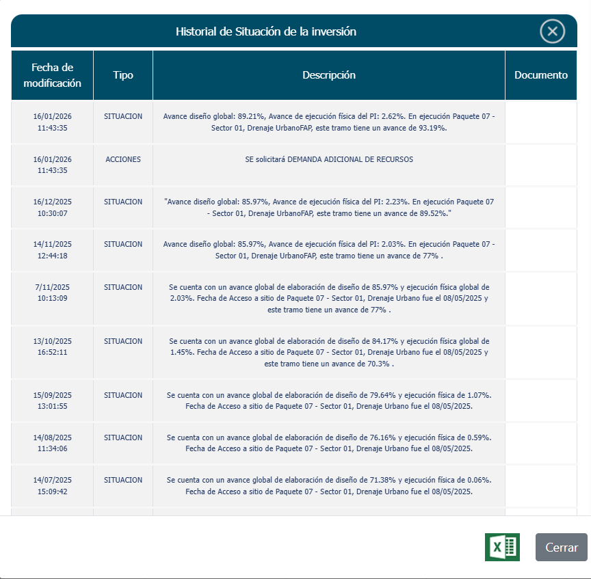Select the 14/07/2025 date cell
Image resolution: width=591 pixels, height=579 pixels.
click(x=53, y=485)
